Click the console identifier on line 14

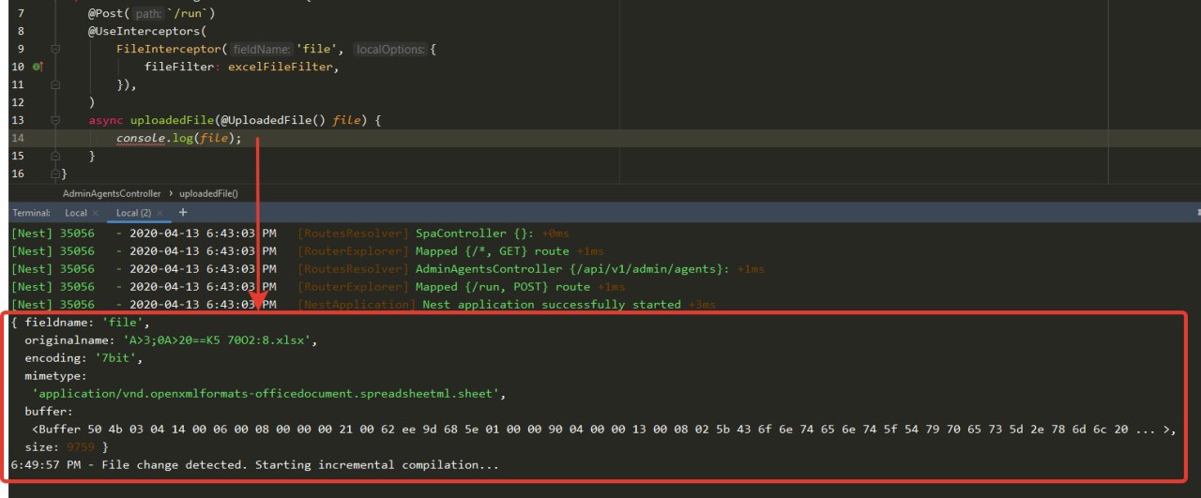(141, 139)
